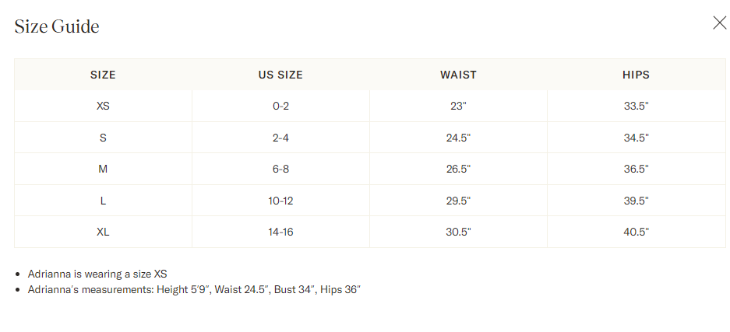Click the 29.5" waist value
Viewport: 730px width, 332px height.
tap(458, 201)
